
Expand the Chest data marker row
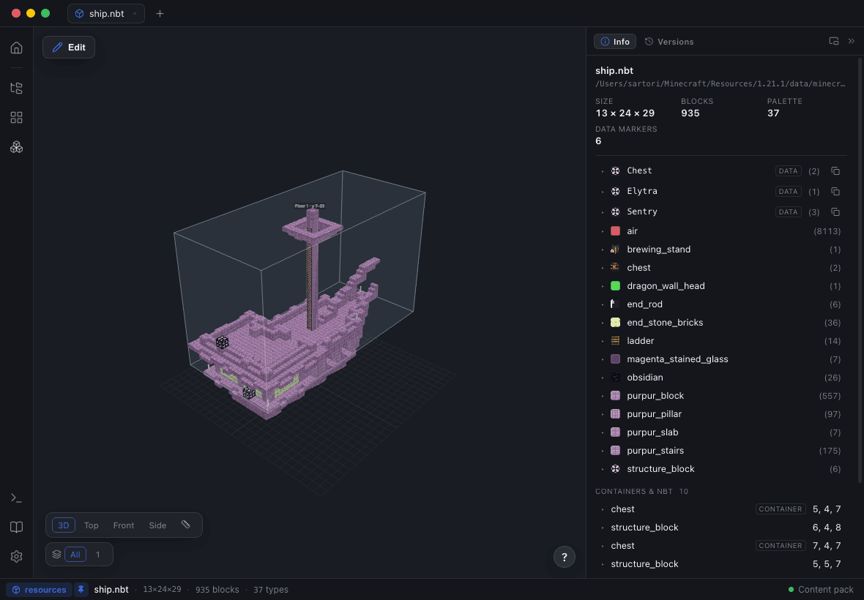603,171
